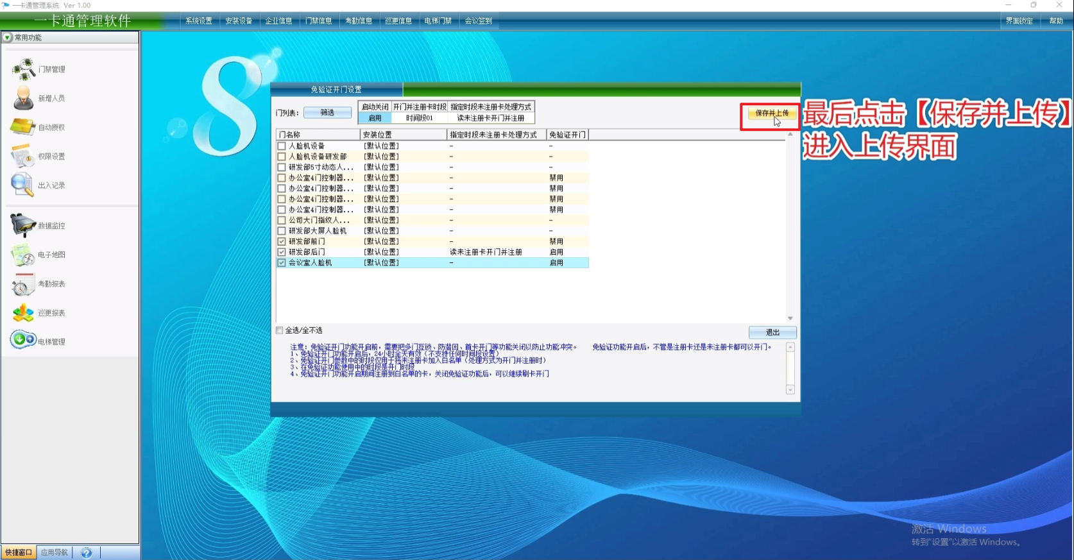The width and height of the screenshot is (1074, 560).
Task: Launch 数据监控 monitoring camera icon
Action: 23,226
